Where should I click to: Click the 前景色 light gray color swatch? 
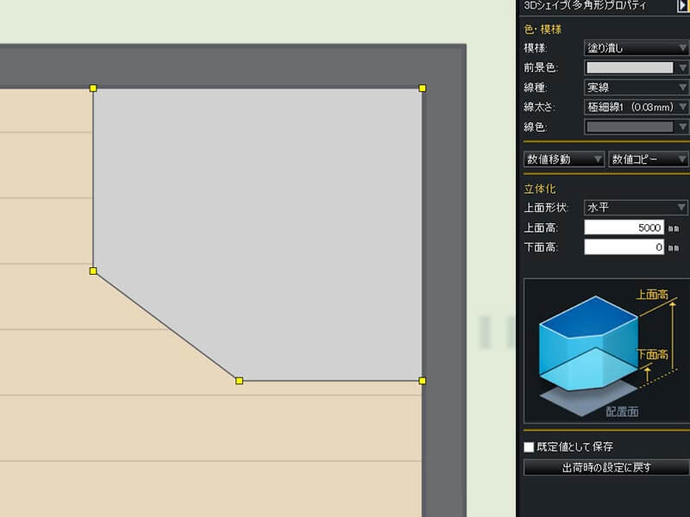click(x=629, y=67)
